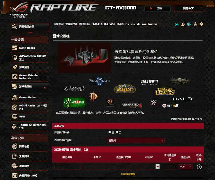The height and width of the screenshot is (180, 215).
Task: Open the 无线路由器 operation mode link
Action: point(71,24)
